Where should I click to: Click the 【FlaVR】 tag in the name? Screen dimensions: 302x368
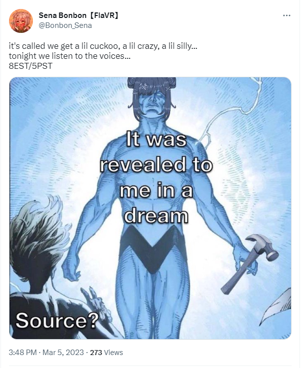104,15
